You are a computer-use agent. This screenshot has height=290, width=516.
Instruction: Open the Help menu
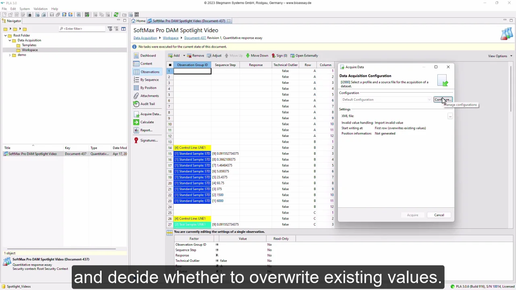(55, 9)
